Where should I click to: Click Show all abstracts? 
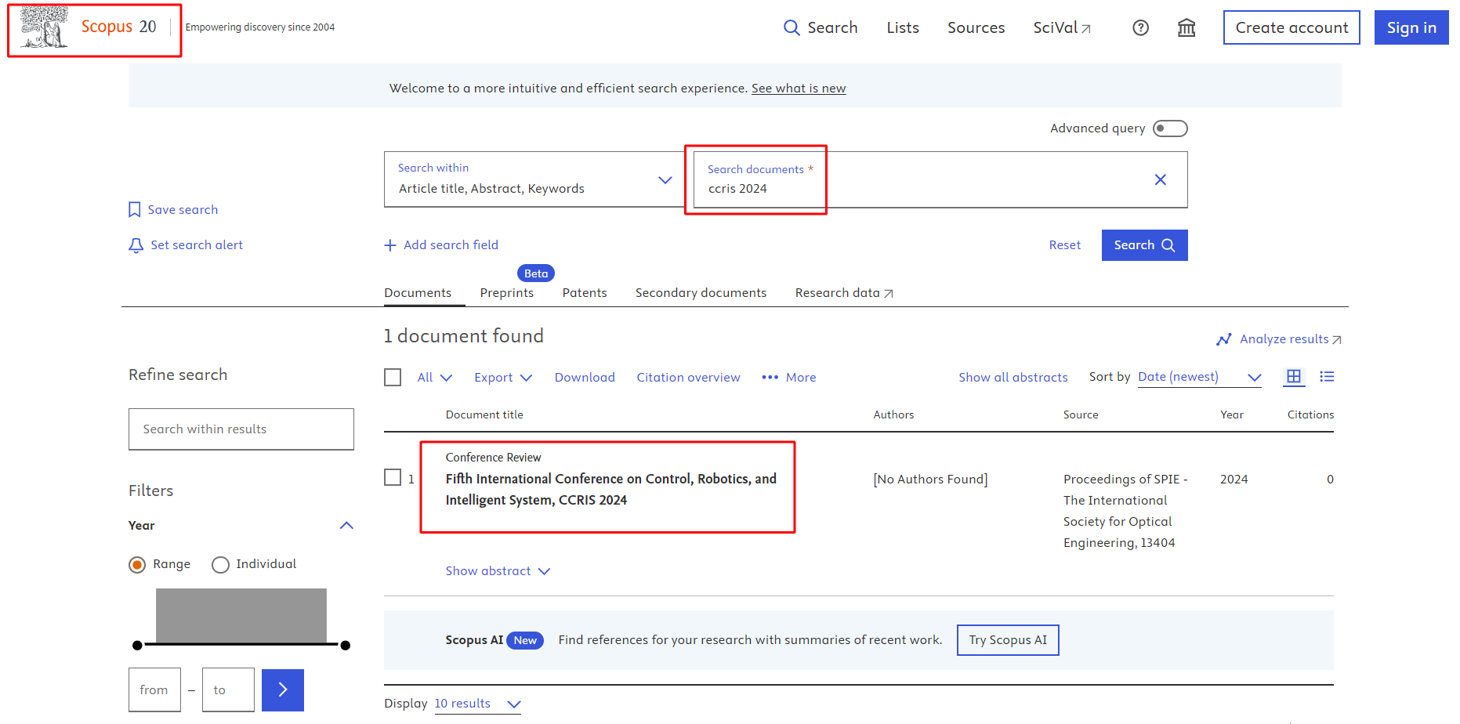click(x=1013, y=377)
